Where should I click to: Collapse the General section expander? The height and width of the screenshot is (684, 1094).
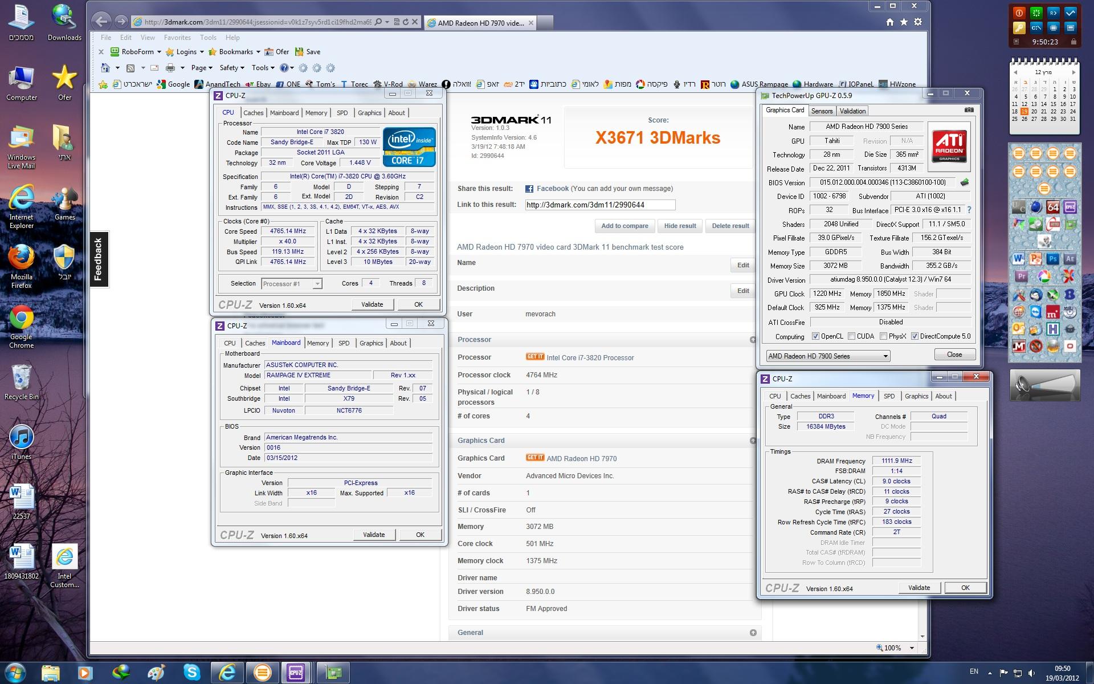(753, 633)
